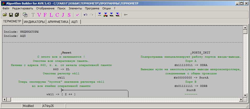Save the file with the floppy icon
250x109 pixels.
[x=11, y=15]
